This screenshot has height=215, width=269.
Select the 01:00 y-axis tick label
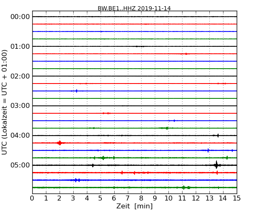(x=20, y=46)
